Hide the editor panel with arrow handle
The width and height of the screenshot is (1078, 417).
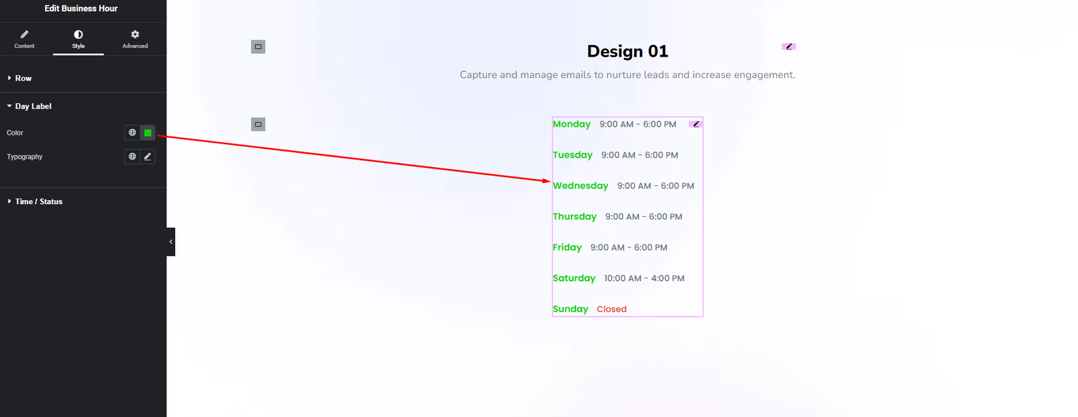171,242
